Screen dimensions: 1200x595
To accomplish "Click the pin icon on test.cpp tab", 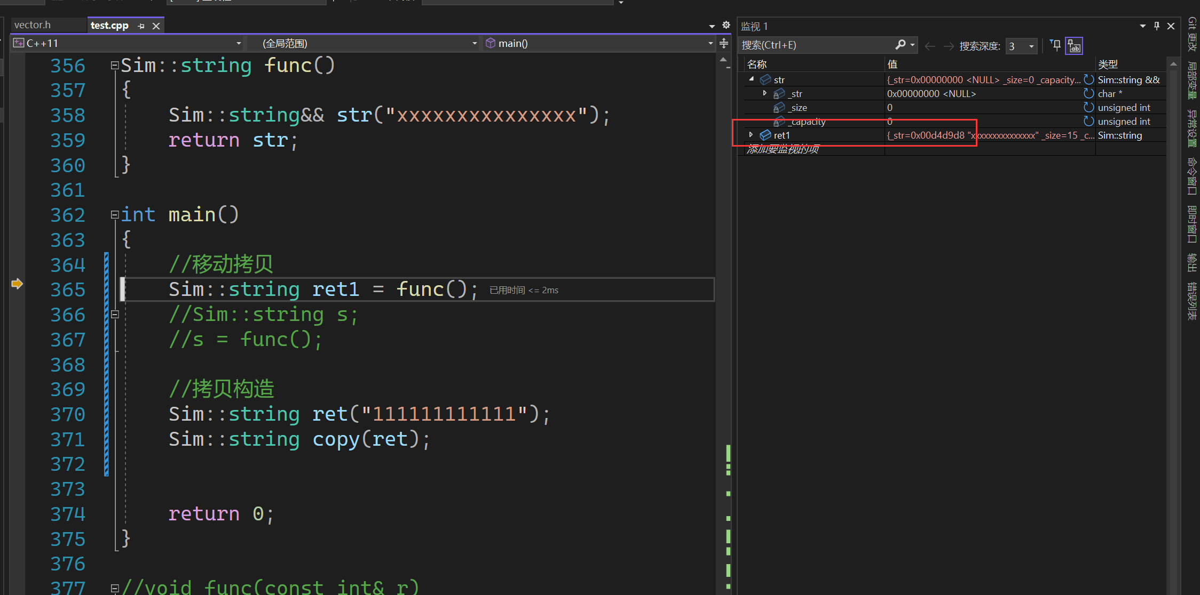I will [141, 26].
